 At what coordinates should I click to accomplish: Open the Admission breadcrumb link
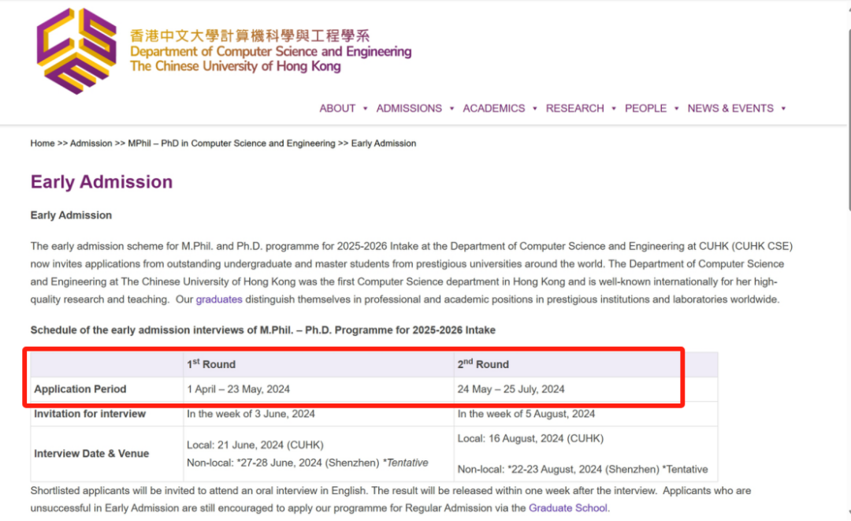[91, 143]
